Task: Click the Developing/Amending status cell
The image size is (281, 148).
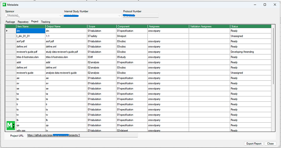Action: [250, 52]
